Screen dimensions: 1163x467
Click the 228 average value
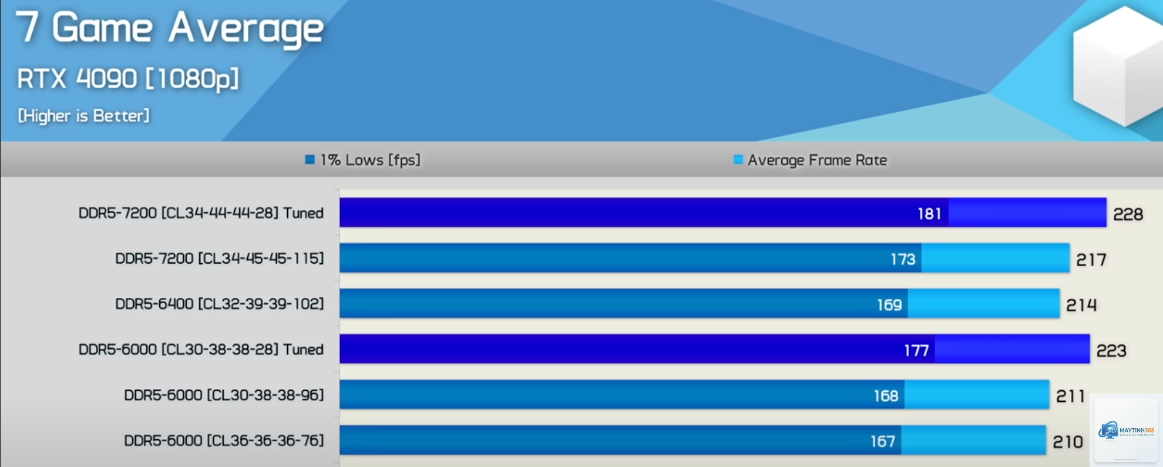pyautogui.click(x=1128, y=214)
